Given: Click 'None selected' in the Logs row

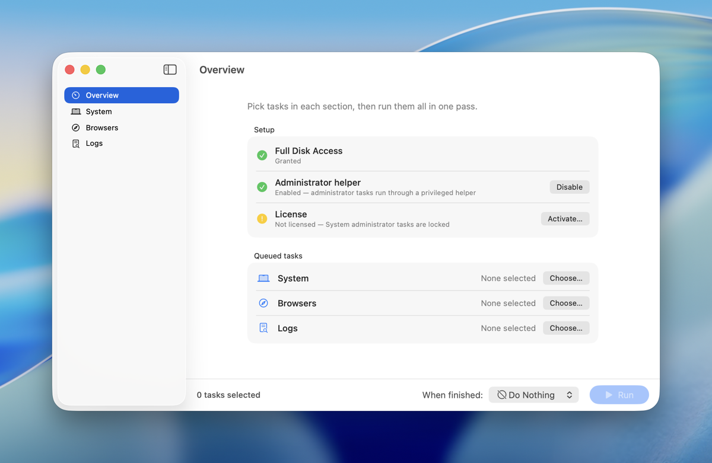Looking at the screenshot, I should 508,328.
